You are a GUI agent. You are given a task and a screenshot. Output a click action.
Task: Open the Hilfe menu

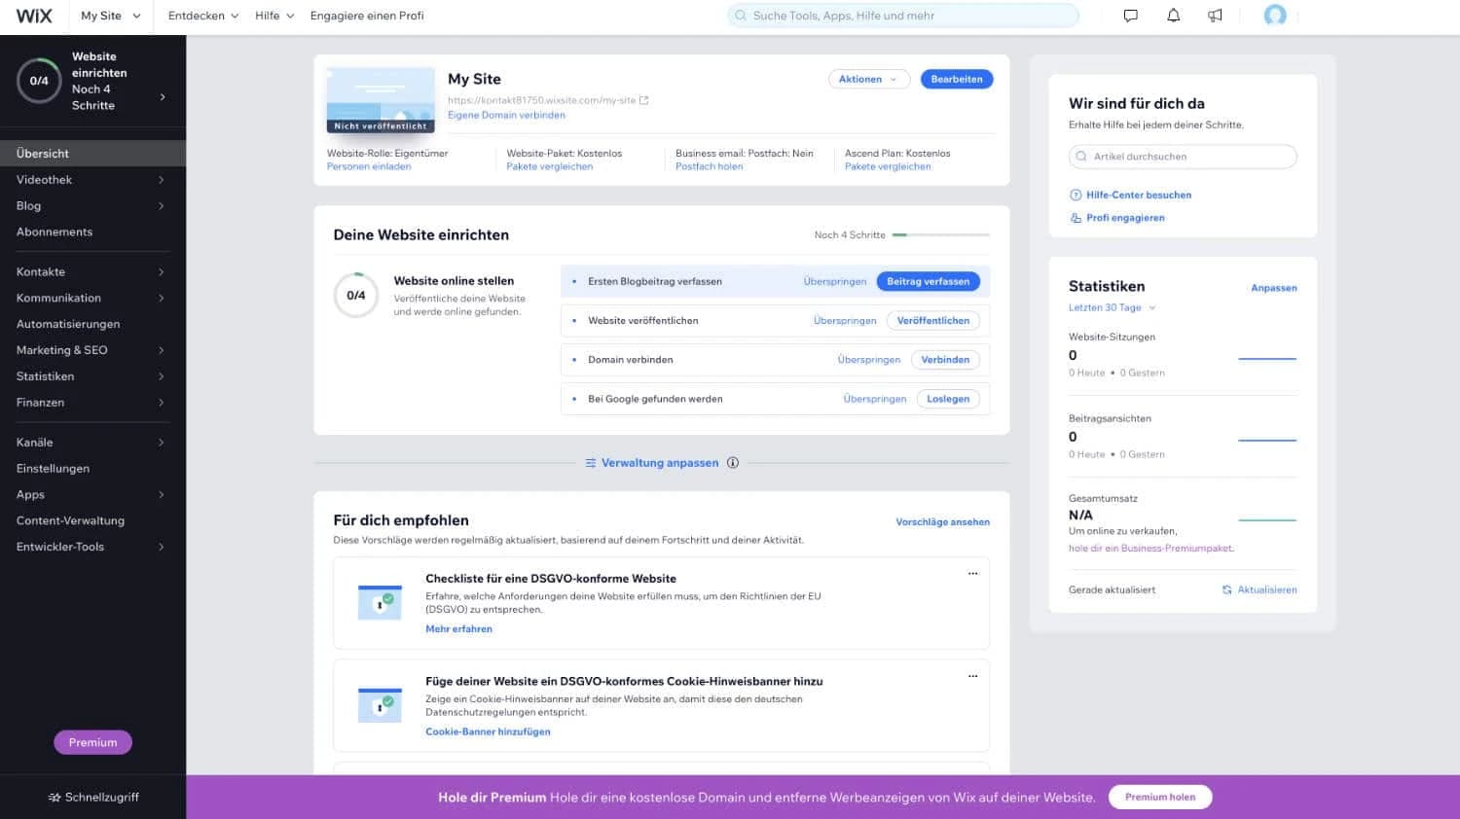pyautogui.click(x=271, y=16)
